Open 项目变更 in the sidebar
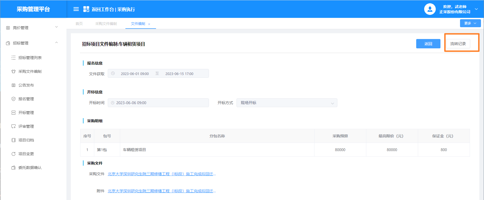Viewport: 484px width, 200px height. (26, 154)
